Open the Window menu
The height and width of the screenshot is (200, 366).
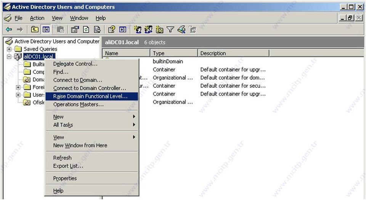(x=79, y=18)
